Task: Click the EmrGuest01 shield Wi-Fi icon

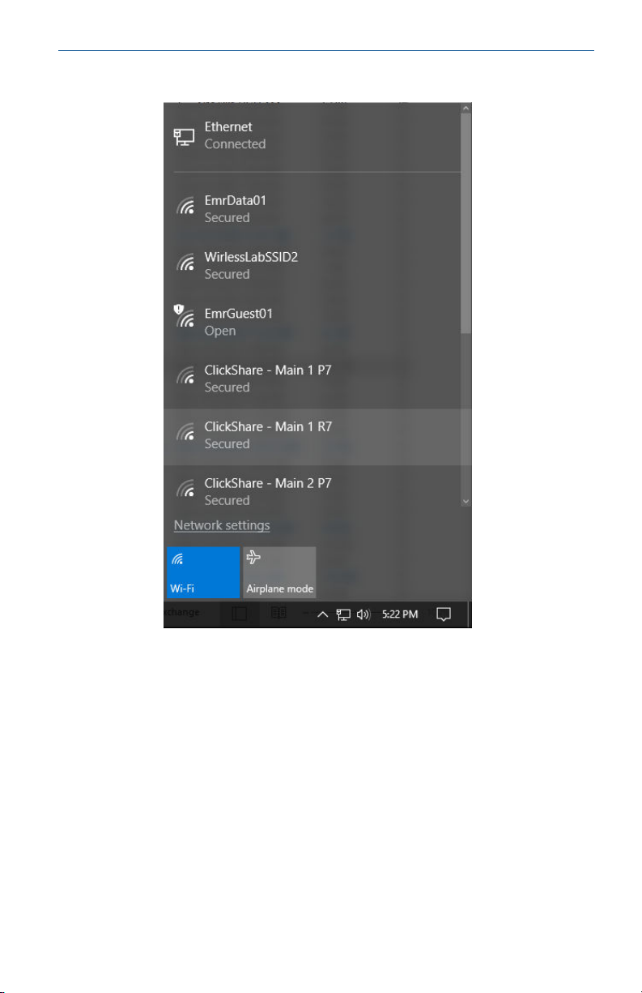Action: coord(185,317)
